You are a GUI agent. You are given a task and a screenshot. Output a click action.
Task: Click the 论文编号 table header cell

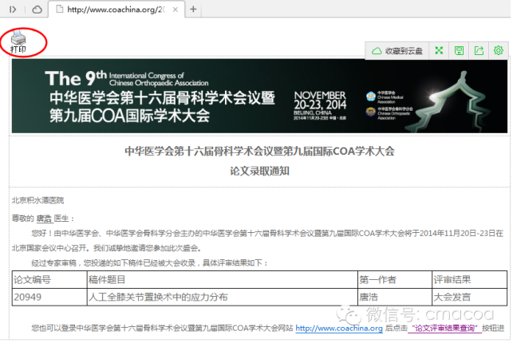[x=48, y=279]
